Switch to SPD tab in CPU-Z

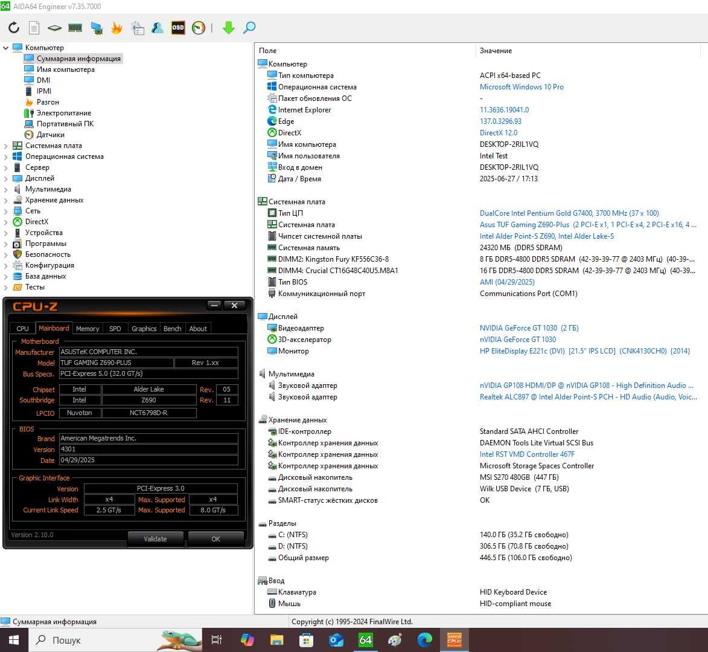click(x=115, y=329)
